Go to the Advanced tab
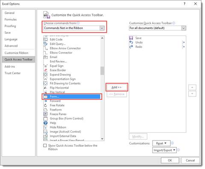Screen dimensions: 205x169 click(18, 46)
